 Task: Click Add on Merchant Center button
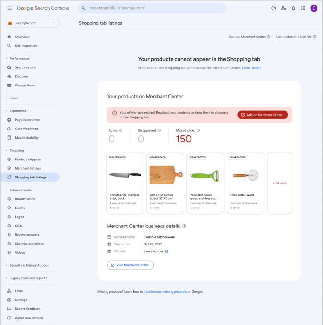(x=263, y=115)
